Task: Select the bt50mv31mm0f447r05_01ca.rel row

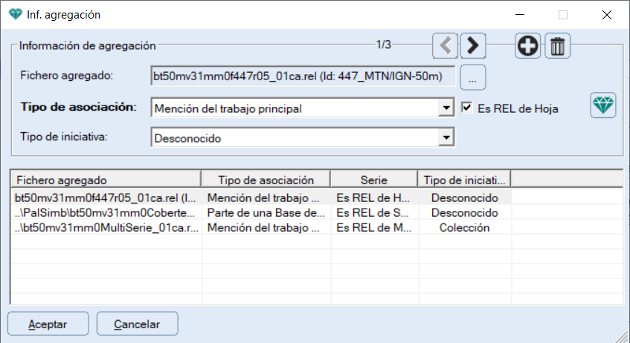Action: pyautogui.click(x=105, y=197)
